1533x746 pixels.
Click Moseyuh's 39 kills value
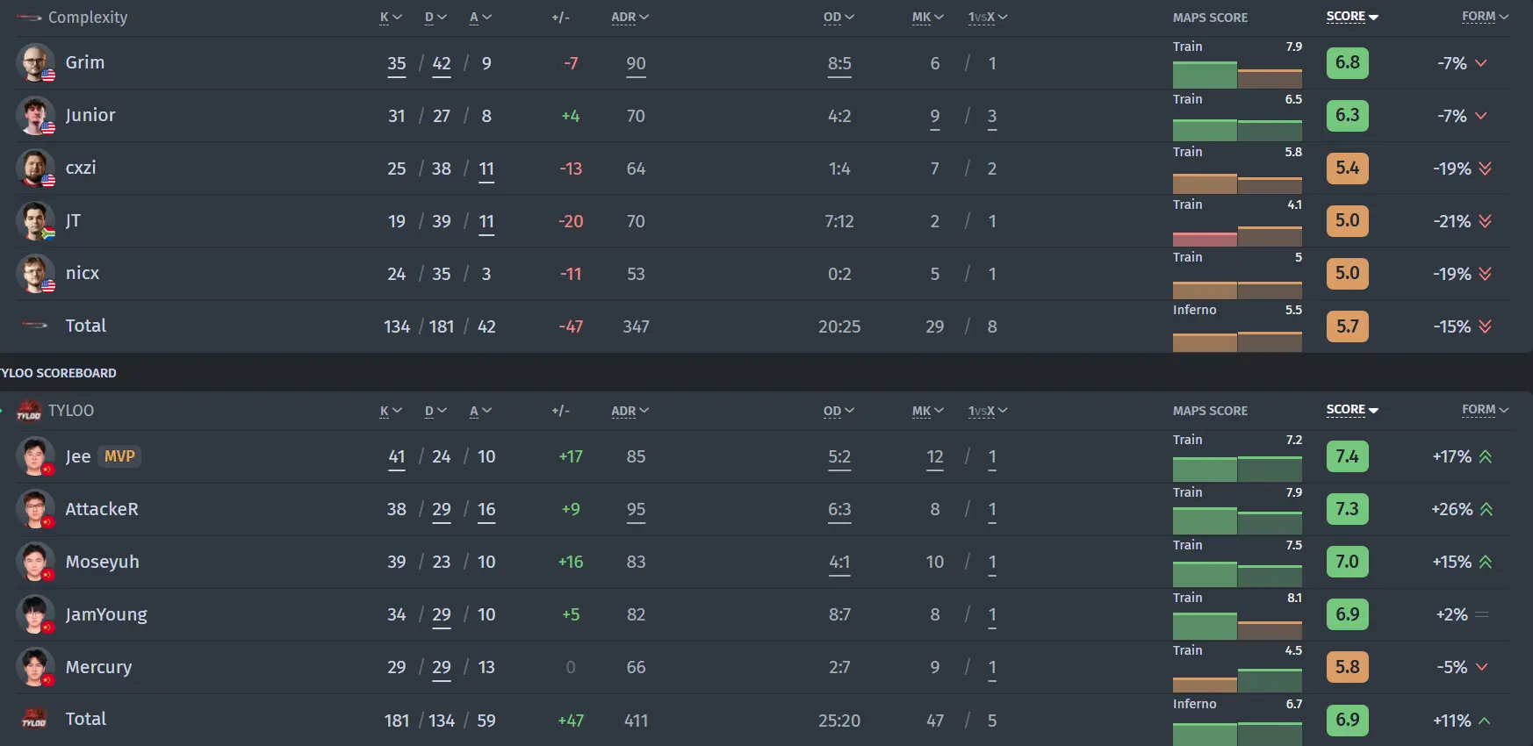[397, 562]
